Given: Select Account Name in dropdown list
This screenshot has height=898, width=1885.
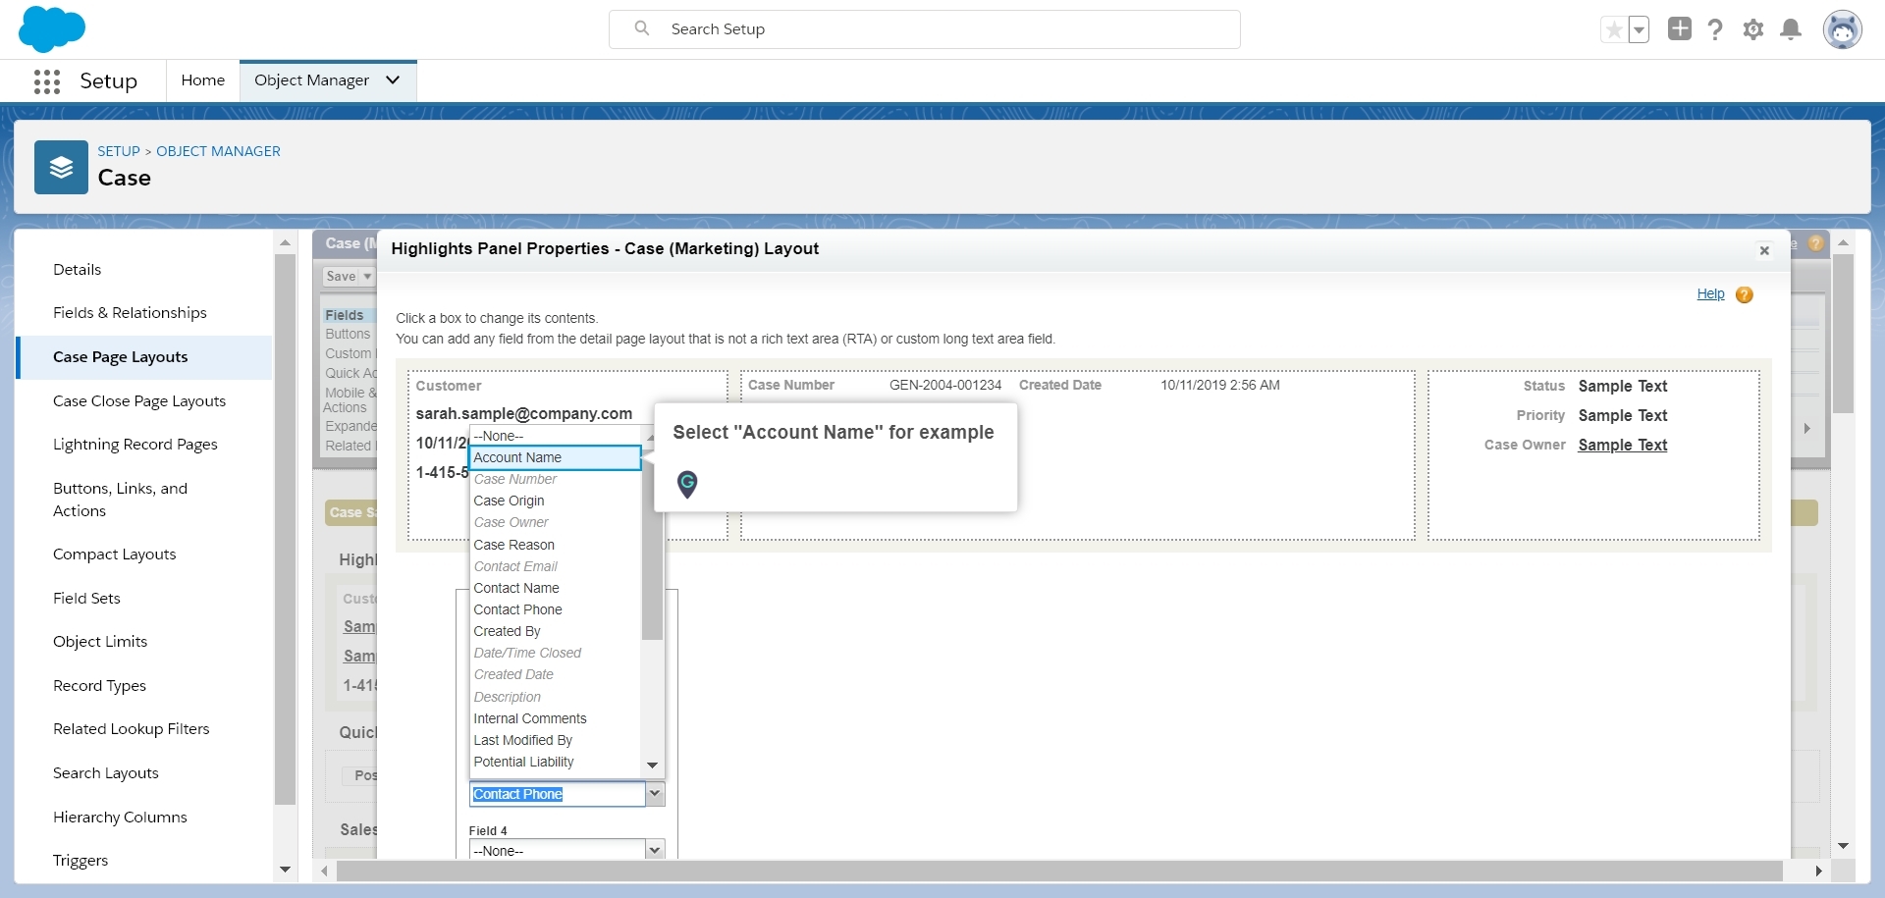Looking at the screenshot, I should pos(555,457).
